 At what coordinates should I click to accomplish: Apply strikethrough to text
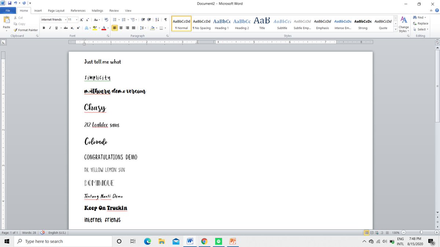pyautogui.click(x=65, y=28)
